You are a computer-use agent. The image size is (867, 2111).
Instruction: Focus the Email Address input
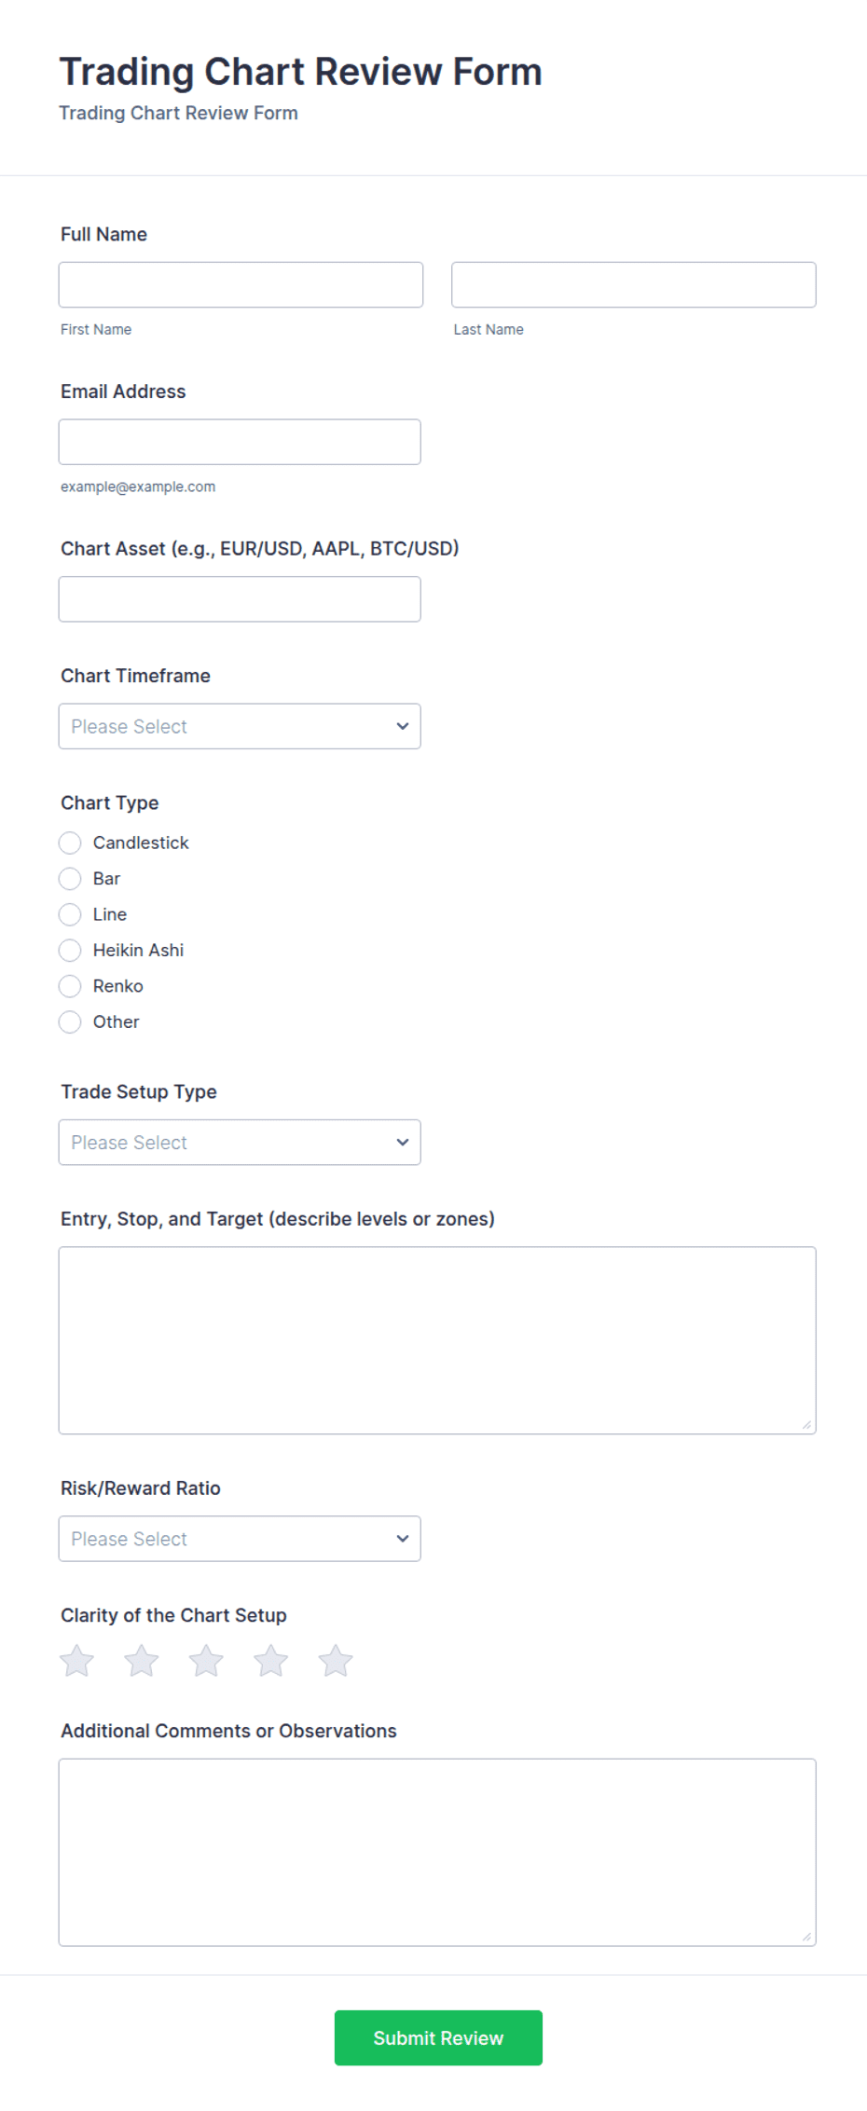coord(240,442)
